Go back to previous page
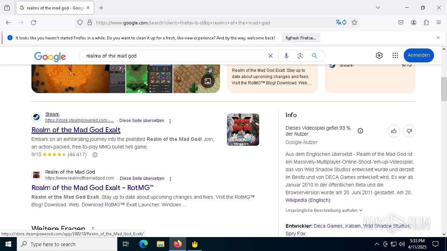 (8, 22)
